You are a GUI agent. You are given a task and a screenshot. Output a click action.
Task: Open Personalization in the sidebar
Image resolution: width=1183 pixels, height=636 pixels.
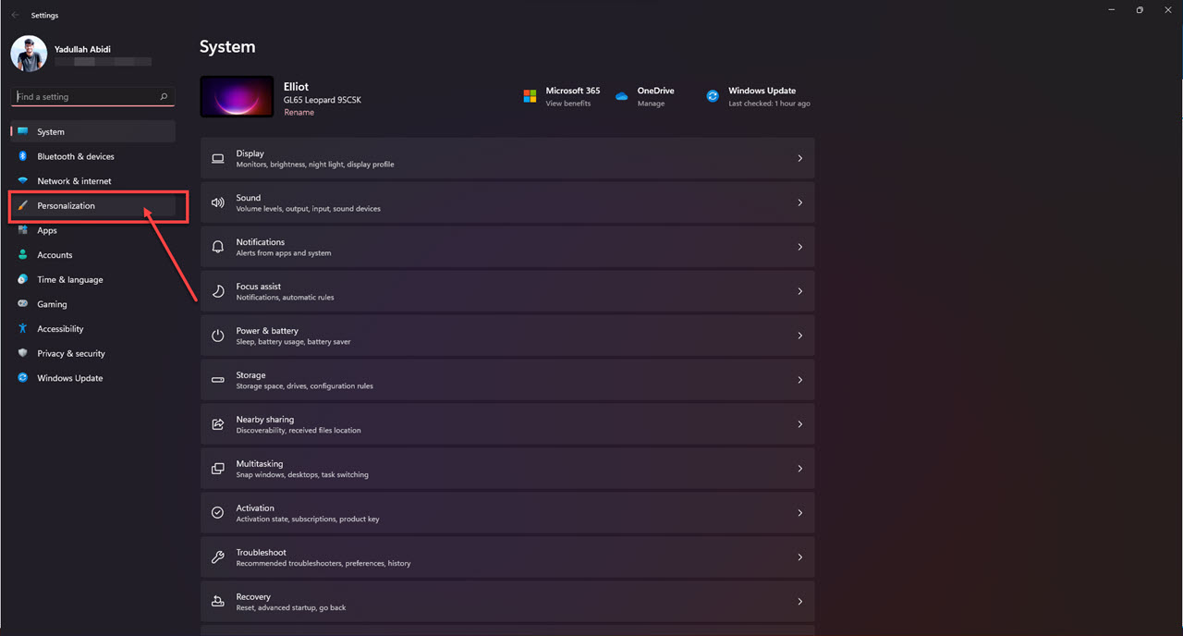pyautogui.click(x=66, y=205)
